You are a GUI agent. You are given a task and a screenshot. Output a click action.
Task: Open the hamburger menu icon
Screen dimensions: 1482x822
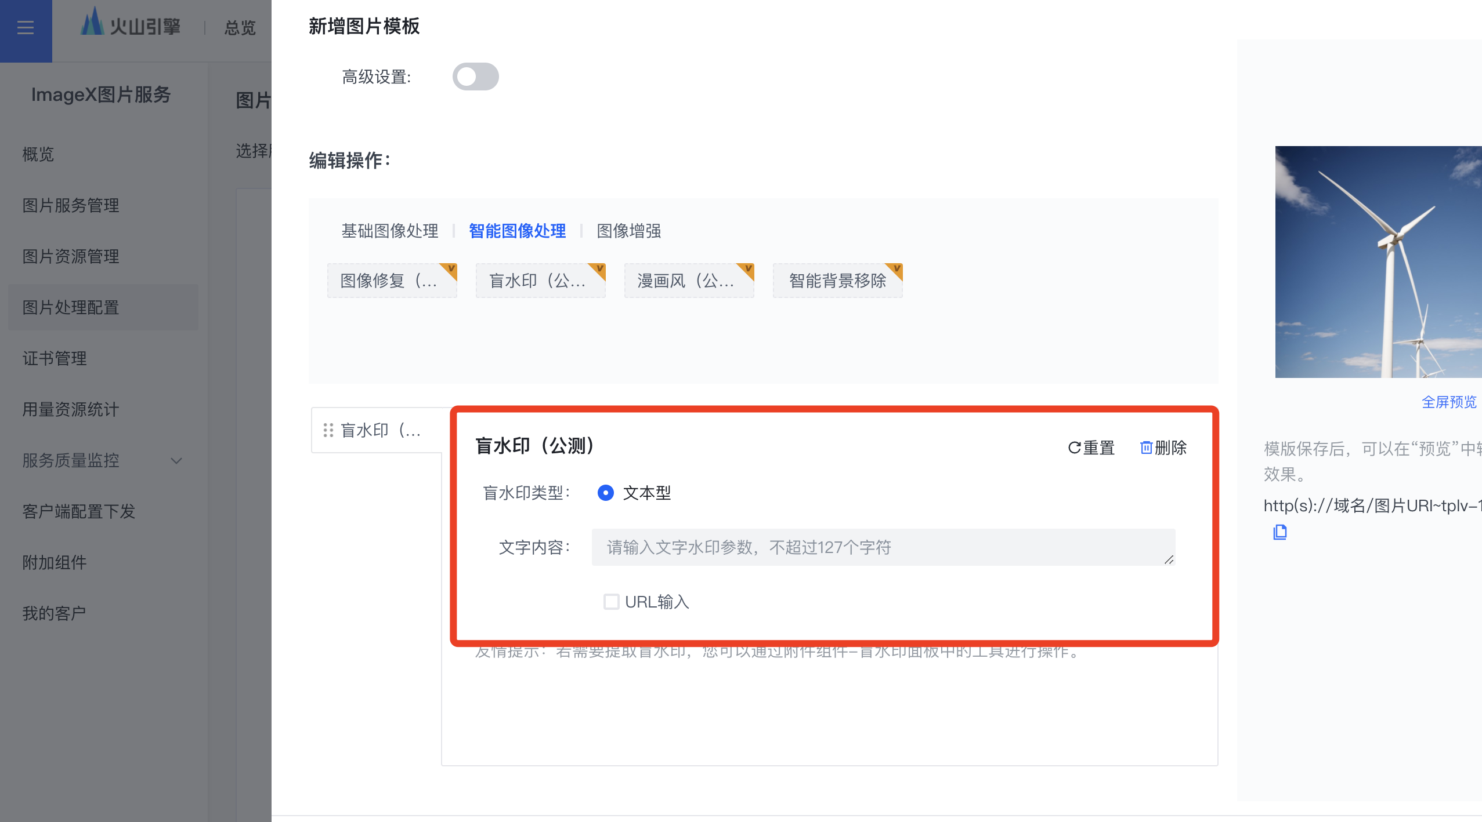26,27
